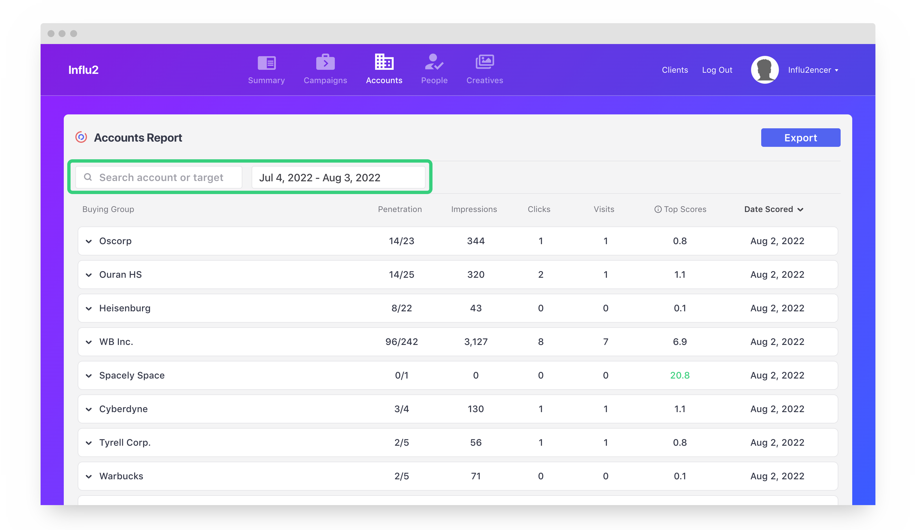
Task: Open the Creatives images icon
Action: pyautogui.click(x=485, y=62)
